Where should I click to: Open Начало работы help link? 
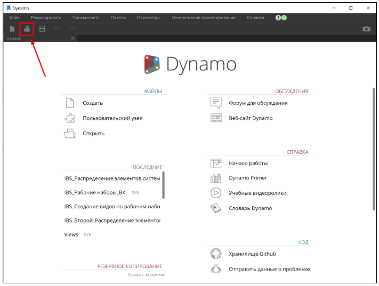pos(248,164)
